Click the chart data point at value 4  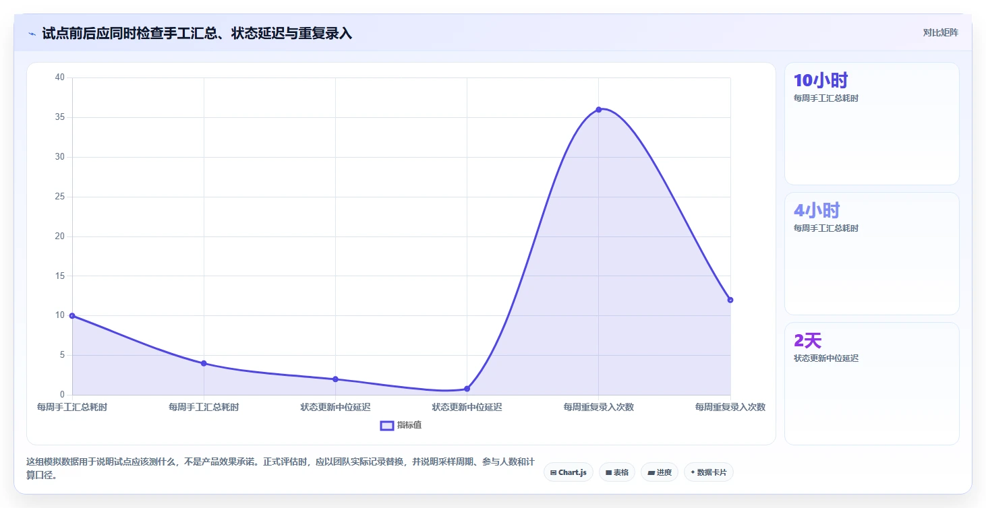(x=204, y=363)
